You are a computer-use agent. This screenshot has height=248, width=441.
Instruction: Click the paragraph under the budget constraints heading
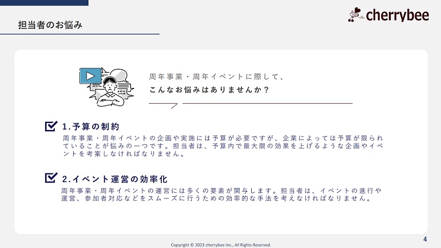[222, 146]
